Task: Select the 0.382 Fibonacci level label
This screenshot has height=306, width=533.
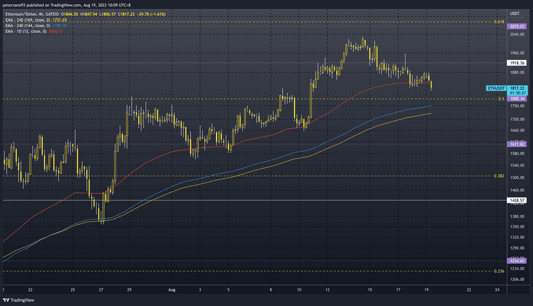Action: coord(499,176)
